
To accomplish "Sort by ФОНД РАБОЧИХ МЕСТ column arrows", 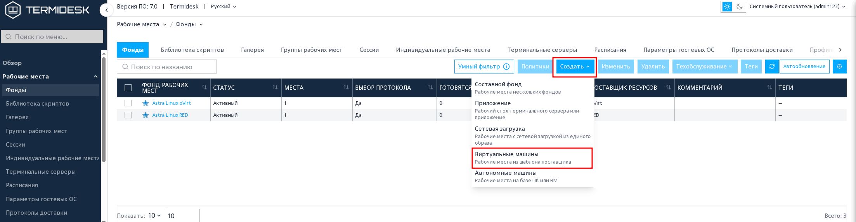I will 204,87.
